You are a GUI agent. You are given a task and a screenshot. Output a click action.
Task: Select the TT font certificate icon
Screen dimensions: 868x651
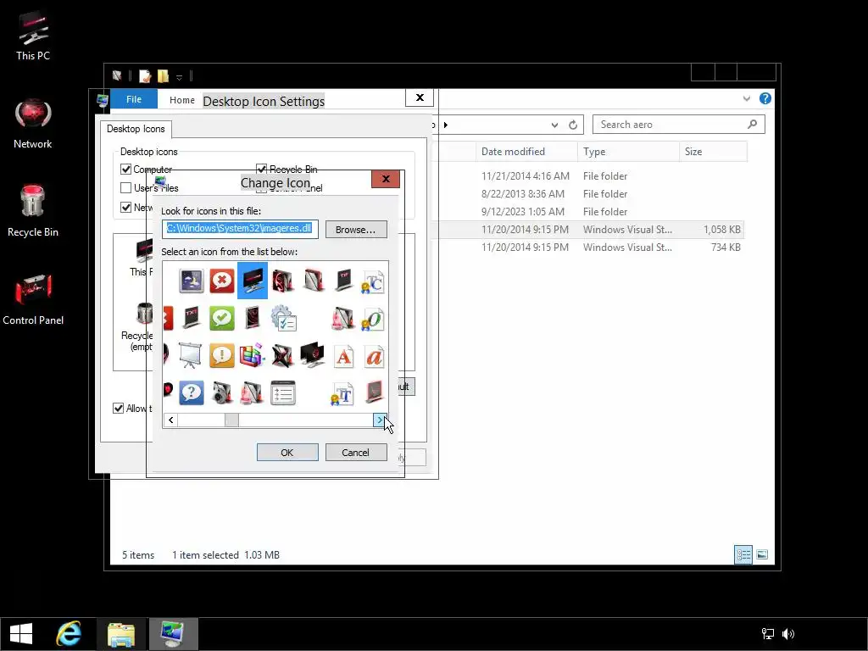[342, 393]
